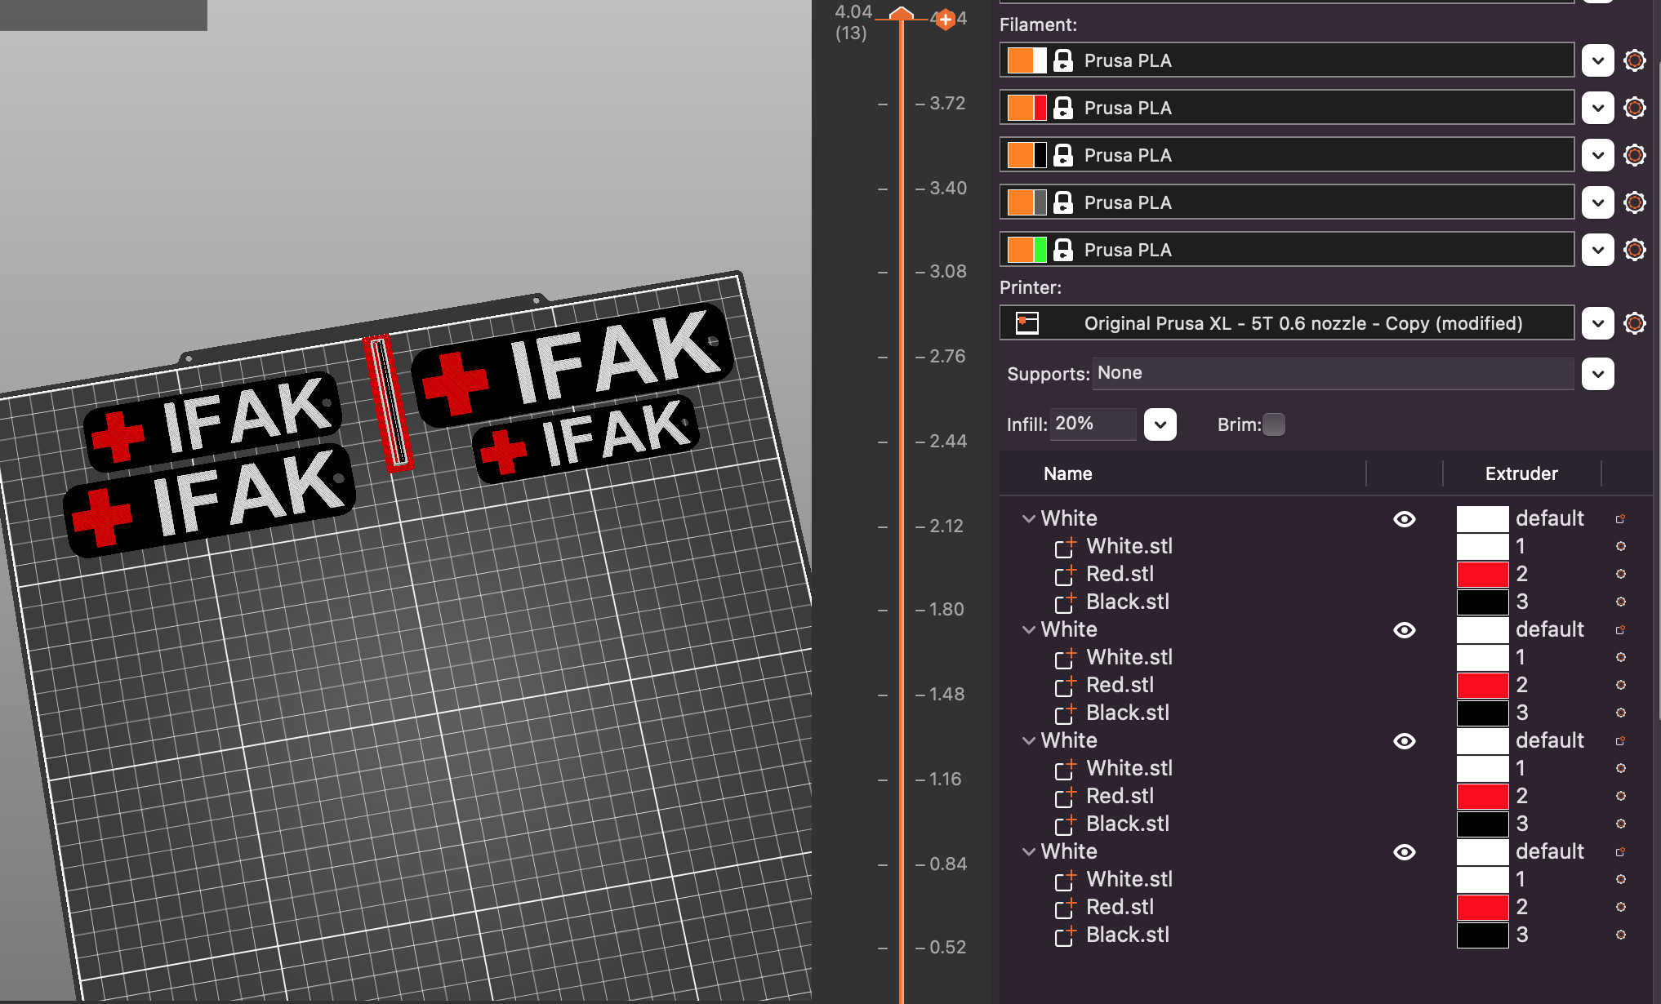Click the Extruder column header
The height and width of the screenshot is (1004, 1661).
pyautogui.click(x=1521, y=473)
